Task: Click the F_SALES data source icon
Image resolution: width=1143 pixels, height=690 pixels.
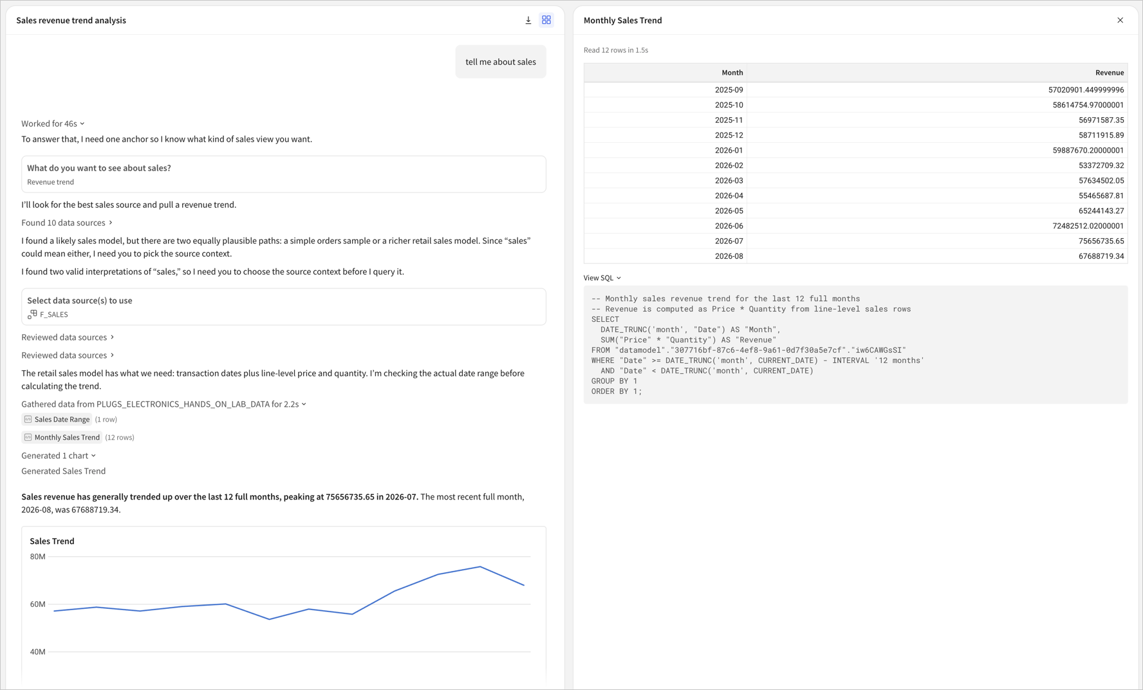Action: [32, 314]
